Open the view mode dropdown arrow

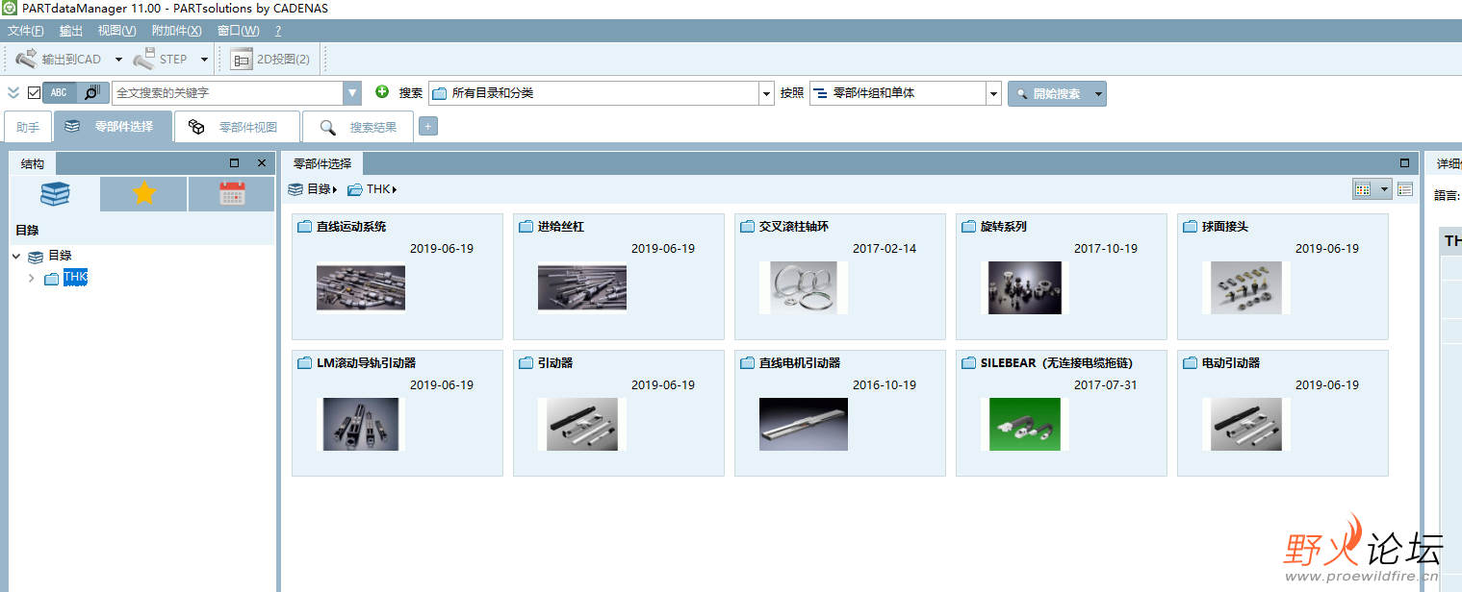tap(1385, 189)
